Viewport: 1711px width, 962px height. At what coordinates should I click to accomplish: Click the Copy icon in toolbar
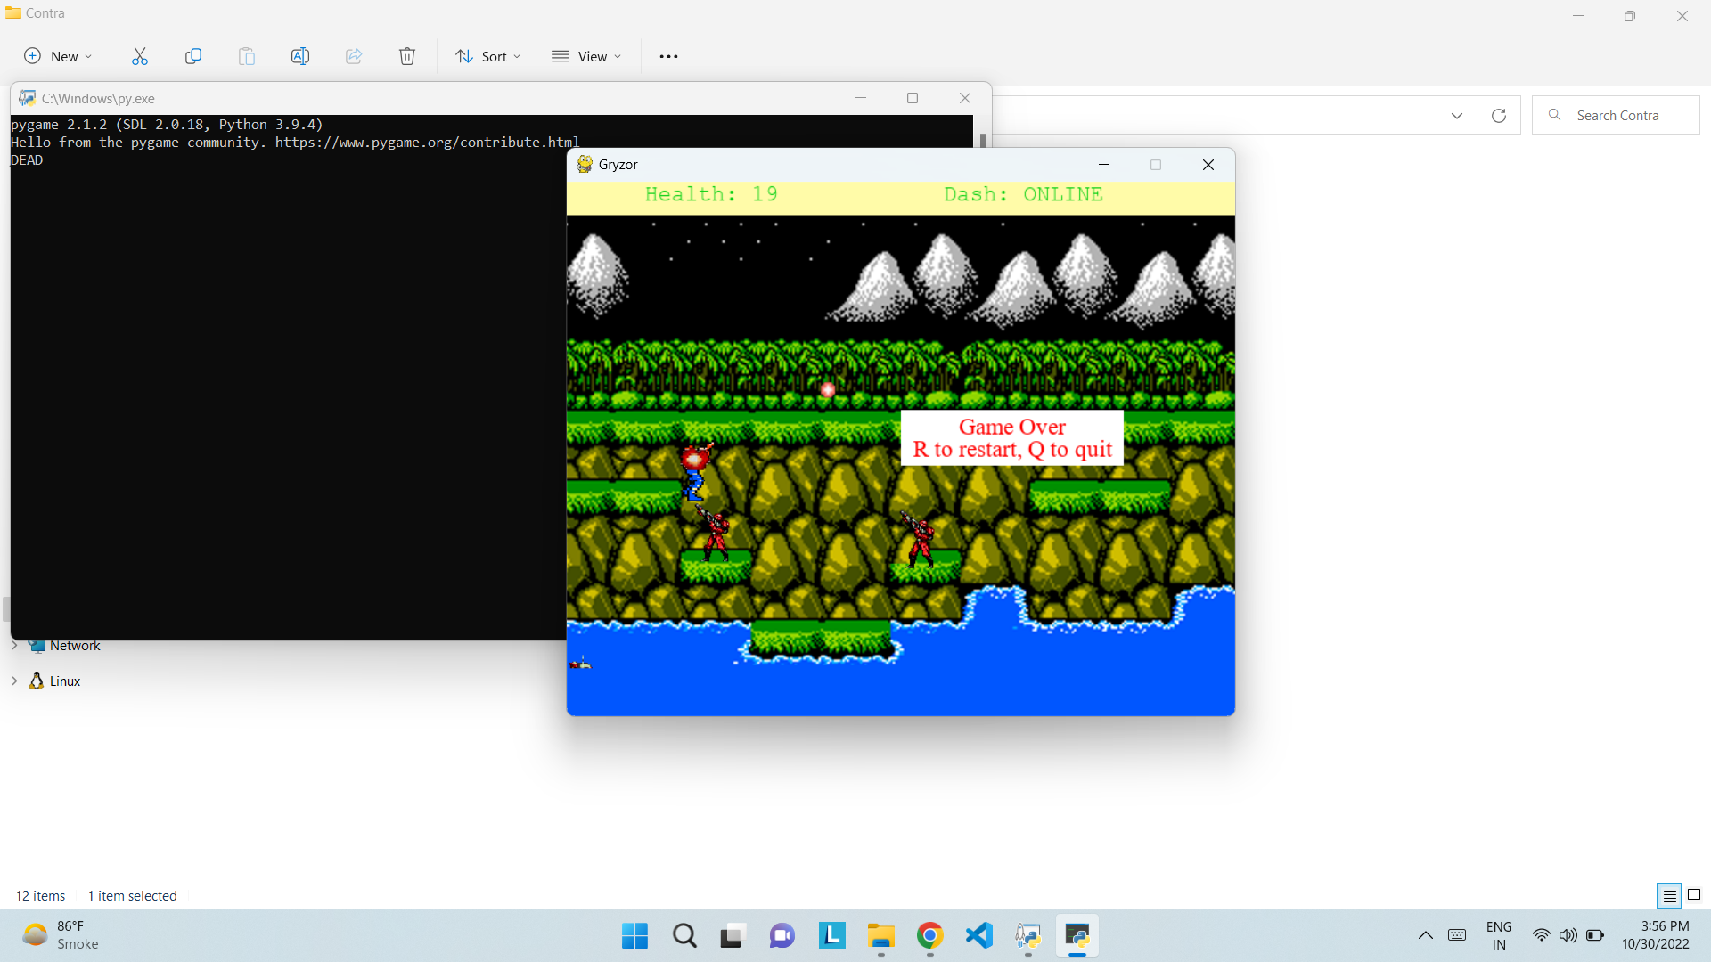click(193, 56)
